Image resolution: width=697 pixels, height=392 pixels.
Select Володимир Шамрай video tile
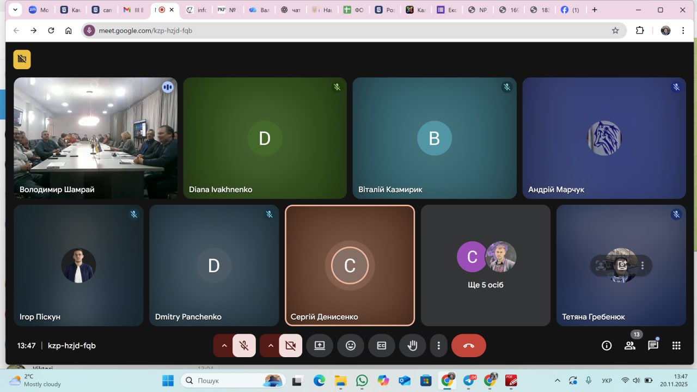(x=96, y=138)
